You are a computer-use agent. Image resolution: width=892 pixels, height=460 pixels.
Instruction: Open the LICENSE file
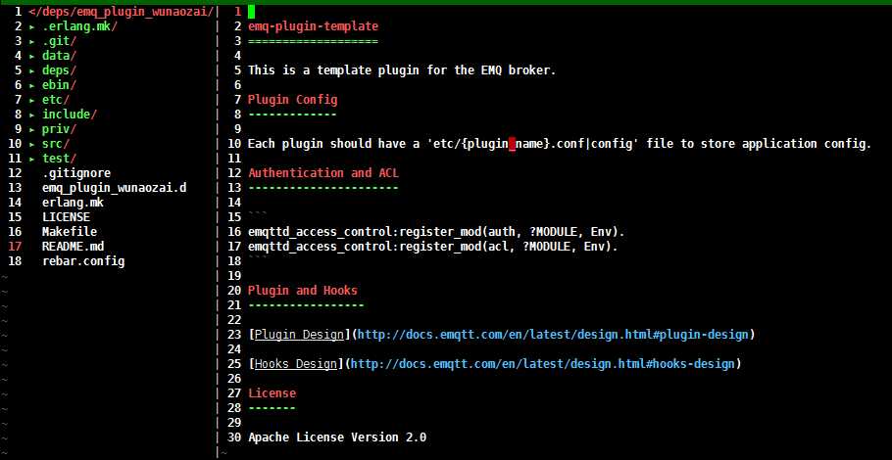click(66, 217)
